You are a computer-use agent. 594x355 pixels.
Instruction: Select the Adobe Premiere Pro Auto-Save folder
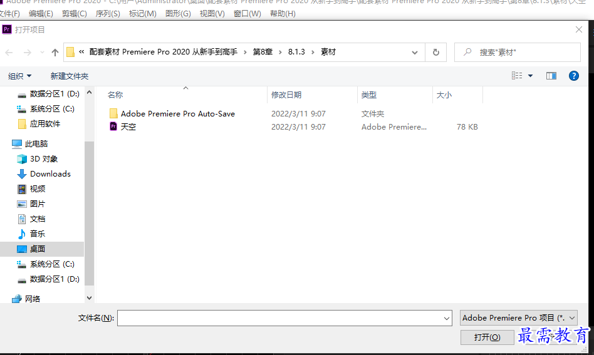[x=178, y=113]
